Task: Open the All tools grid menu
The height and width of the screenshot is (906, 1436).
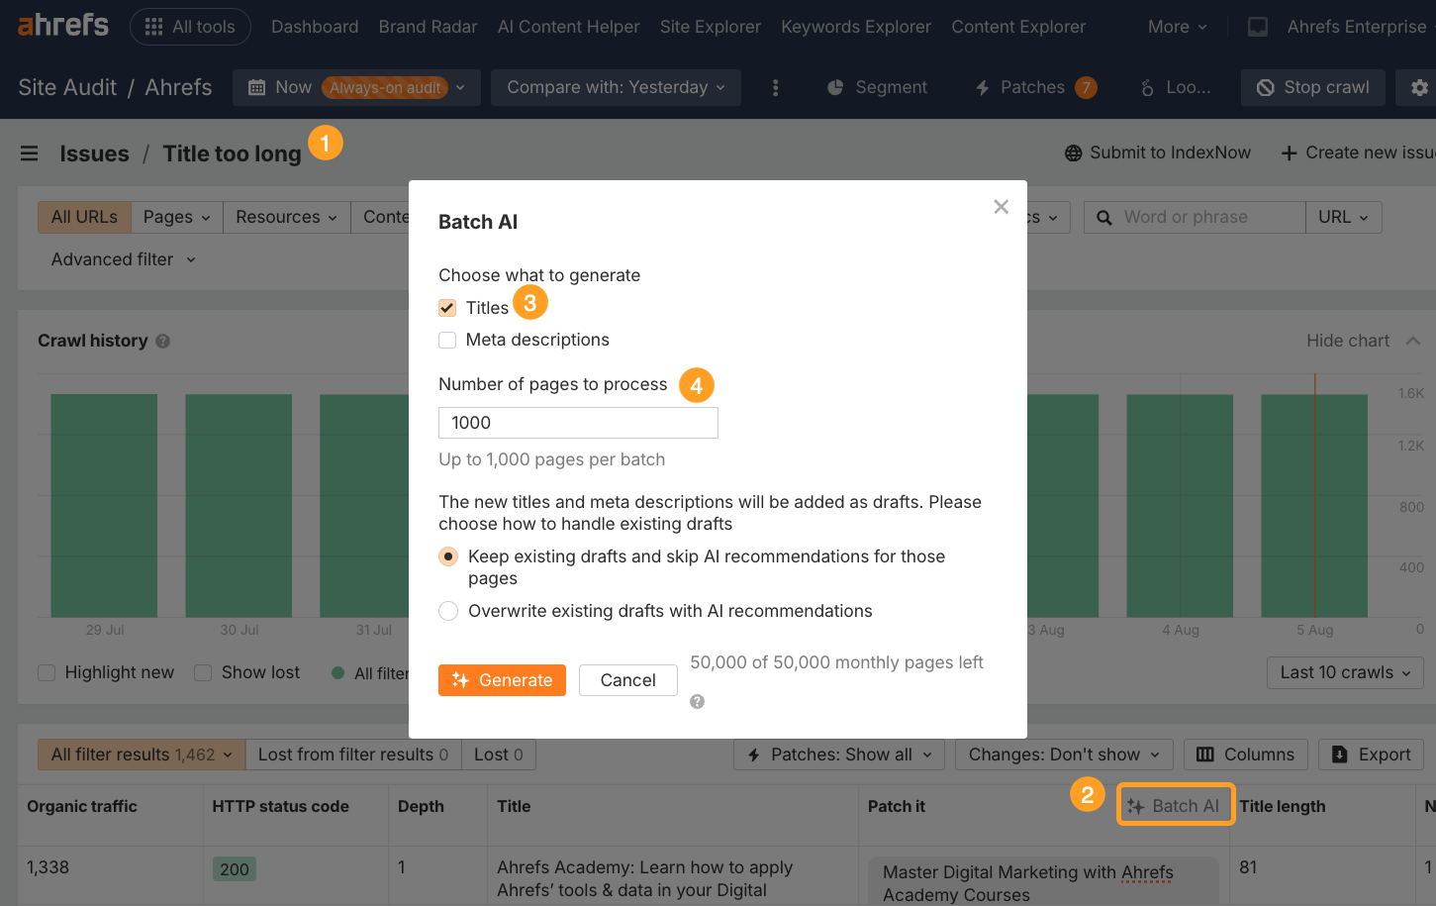Action: [x=190, y=27]
